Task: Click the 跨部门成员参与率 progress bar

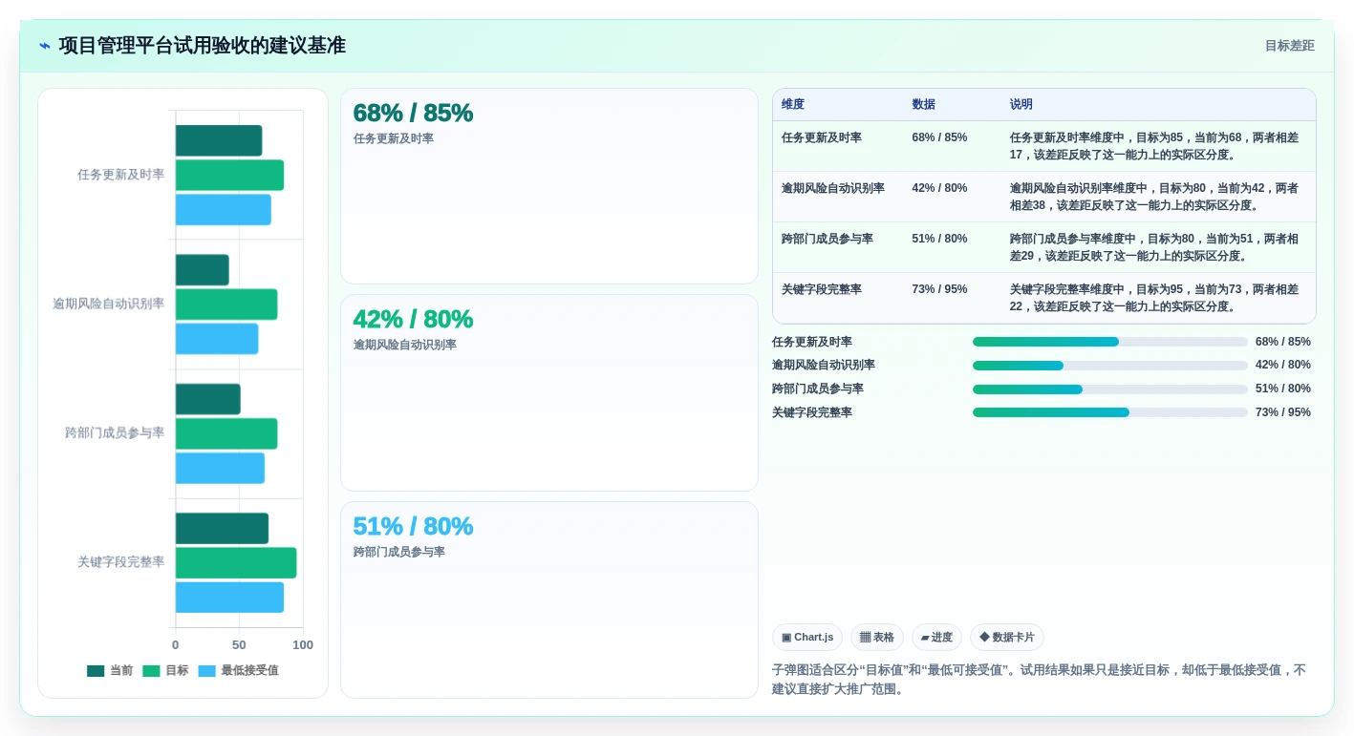Action: (x=1110, y=389)
